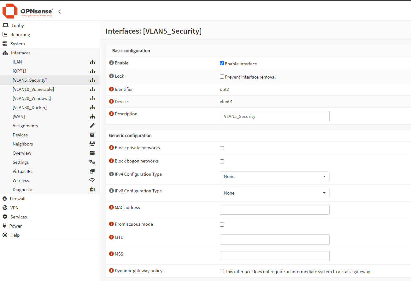
Task: Collapse sidebar with the chevron arrow
Action: 60,12
